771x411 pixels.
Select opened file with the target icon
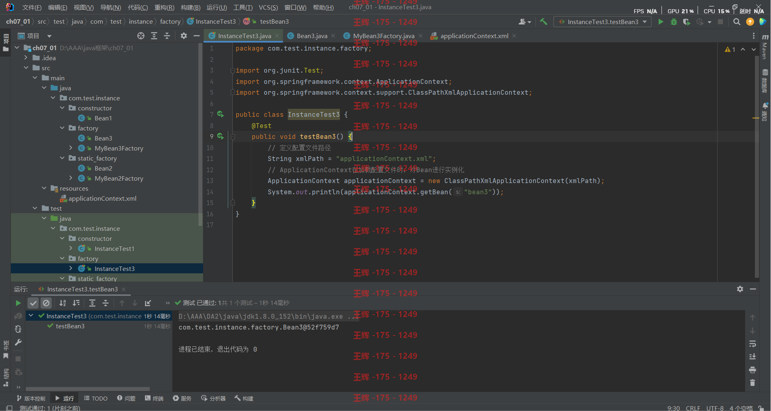[x=140, y=36]
